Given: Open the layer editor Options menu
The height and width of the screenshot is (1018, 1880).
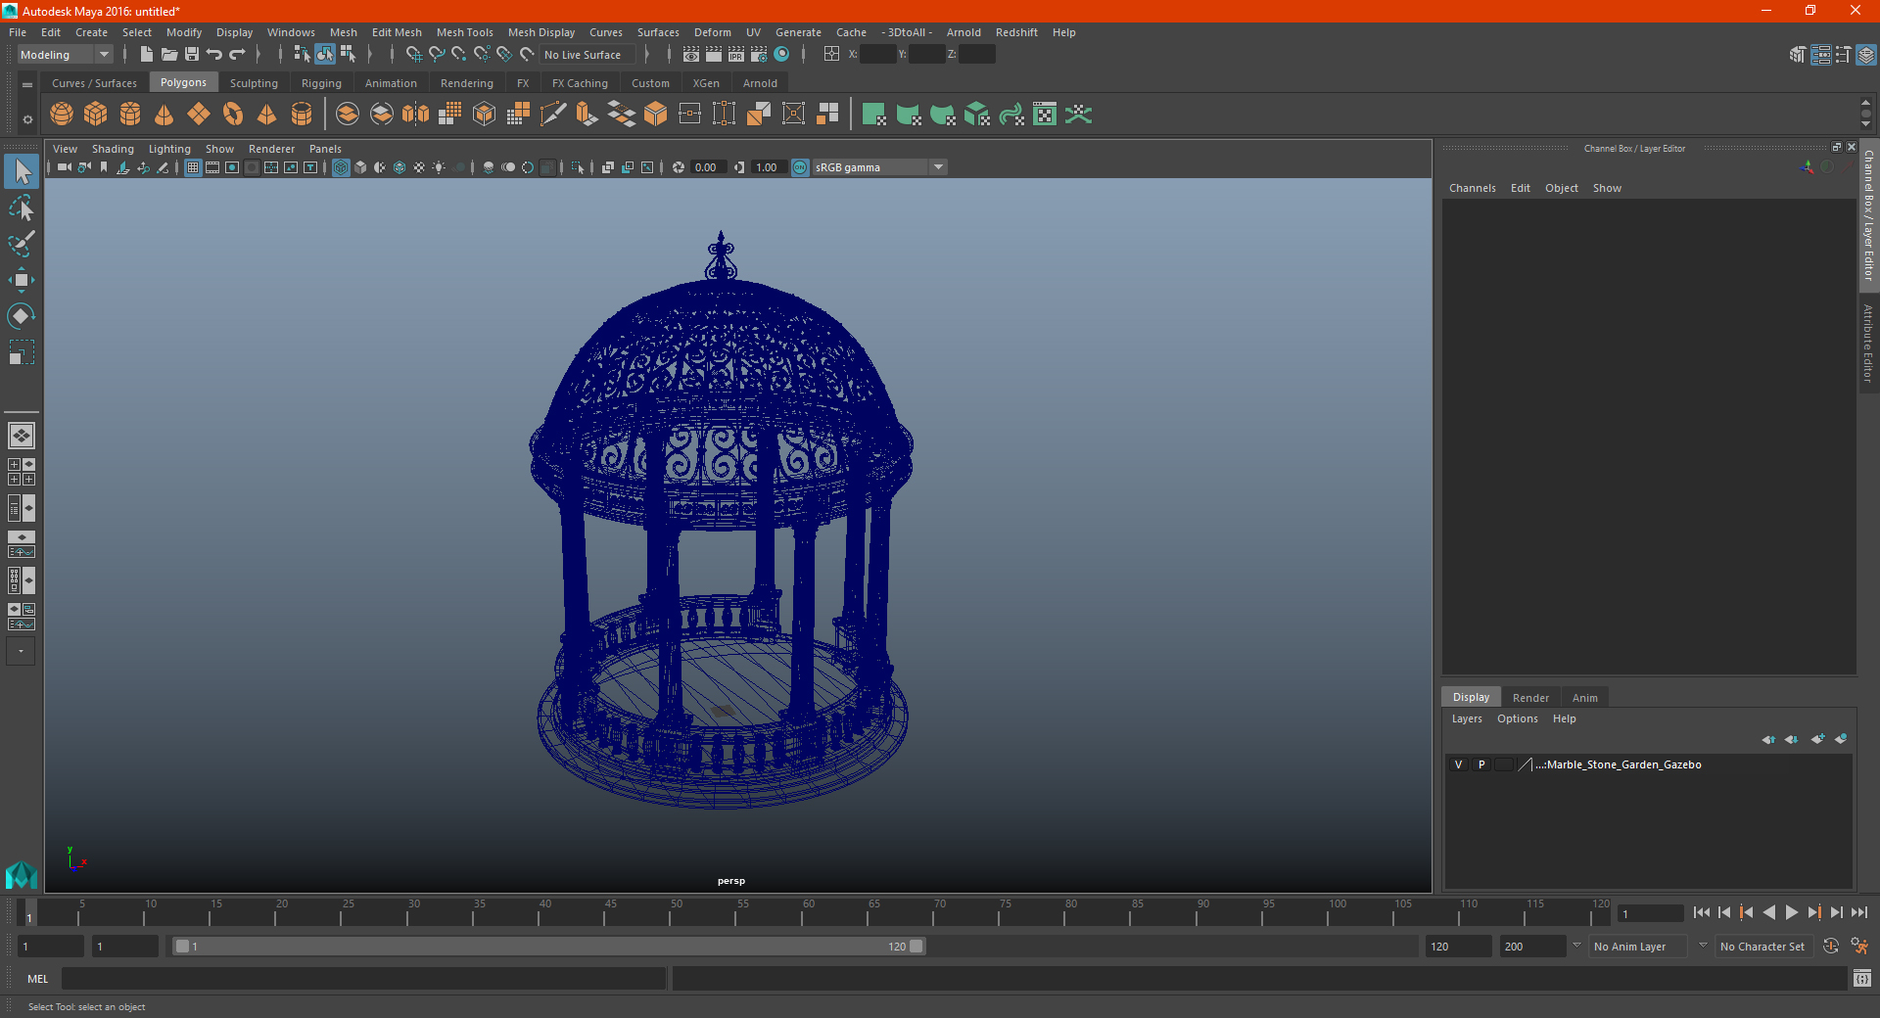Looking at the screenshot, I should [1517, 718].
